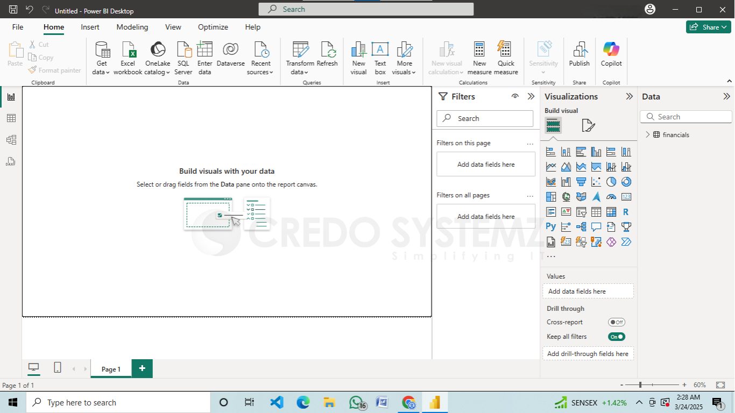Viewport: 735px width, 413px height.
Task: Add the Decomposition tree visual
Action: 581,227
